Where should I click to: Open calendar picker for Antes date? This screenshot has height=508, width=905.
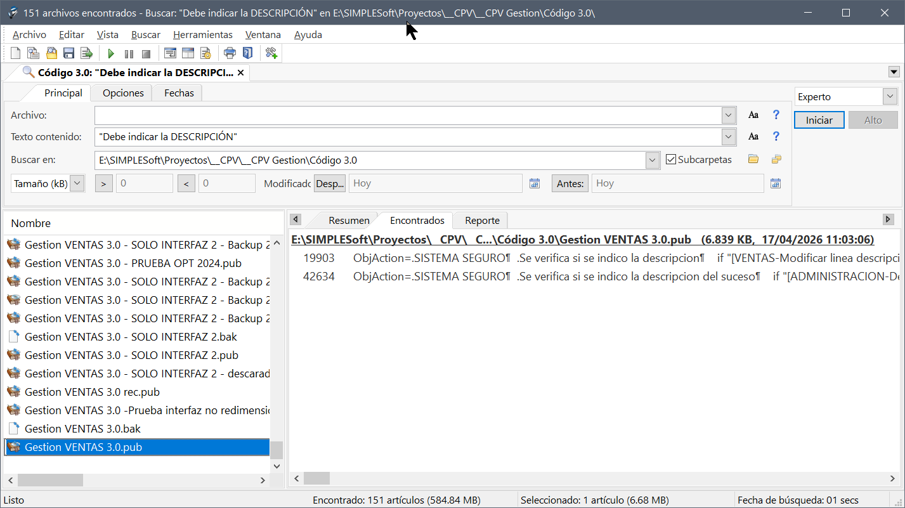click(775, 183)
